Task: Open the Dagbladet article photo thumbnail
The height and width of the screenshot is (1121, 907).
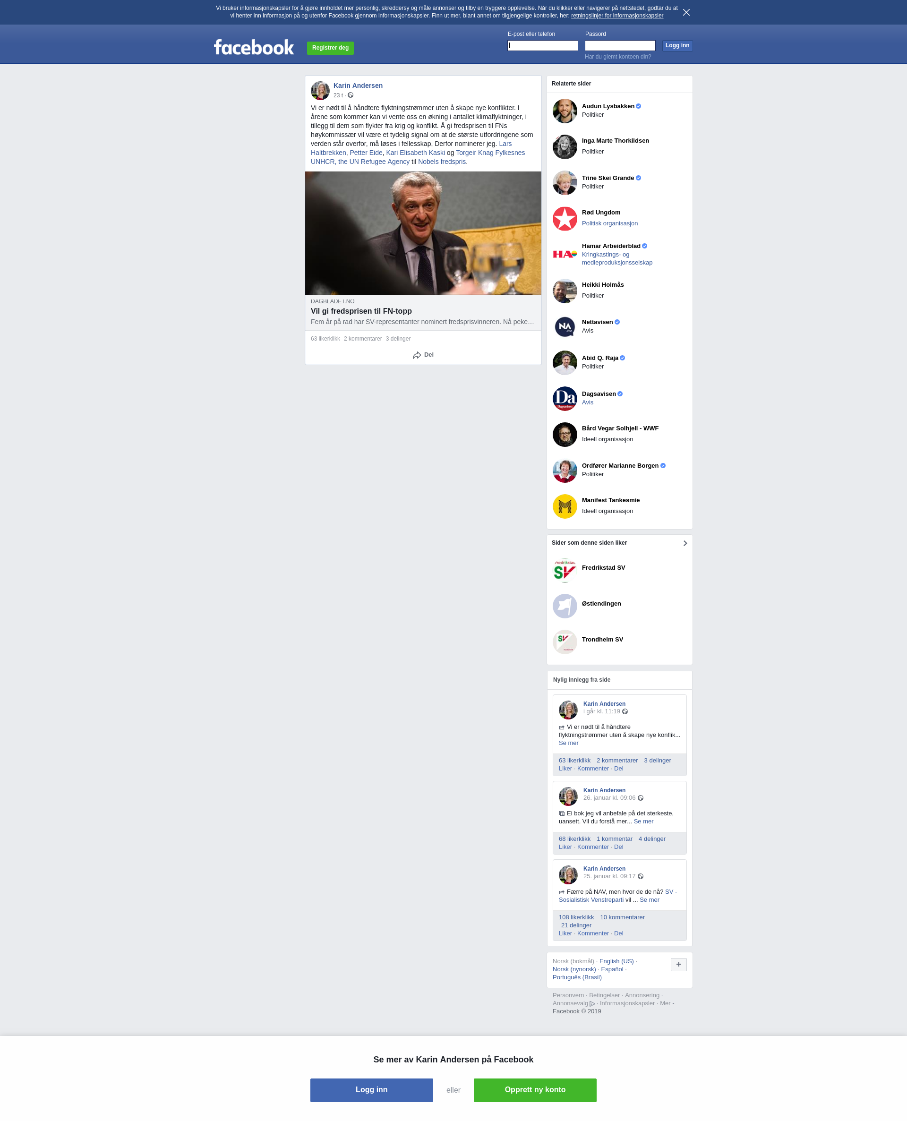Action: pos(423,233)
